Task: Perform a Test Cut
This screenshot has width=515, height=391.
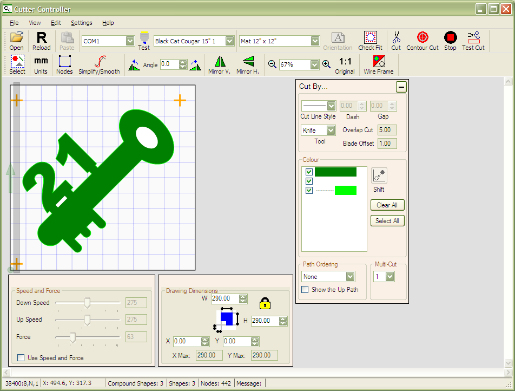Action: [473, 41]
